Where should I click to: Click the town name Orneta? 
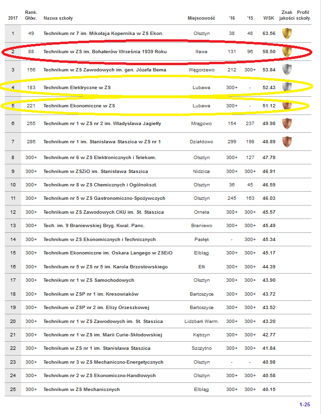point(201,212)
